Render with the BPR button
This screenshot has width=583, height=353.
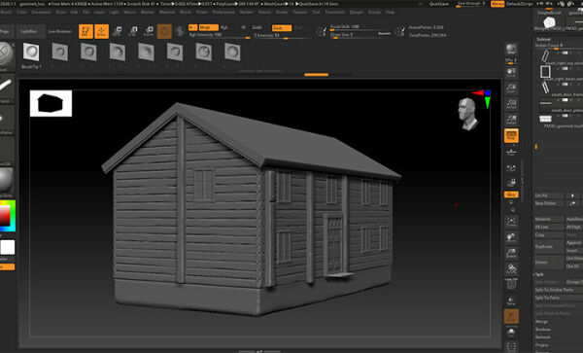[511, 50]
